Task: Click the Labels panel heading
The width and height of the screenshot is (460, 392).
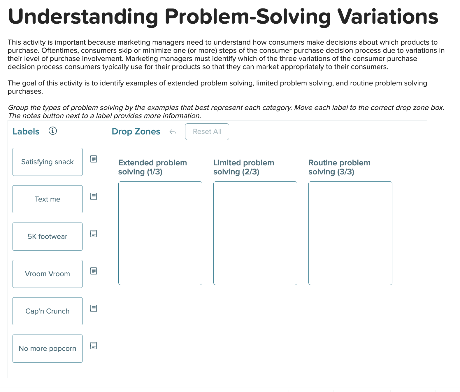Action: 26,131
